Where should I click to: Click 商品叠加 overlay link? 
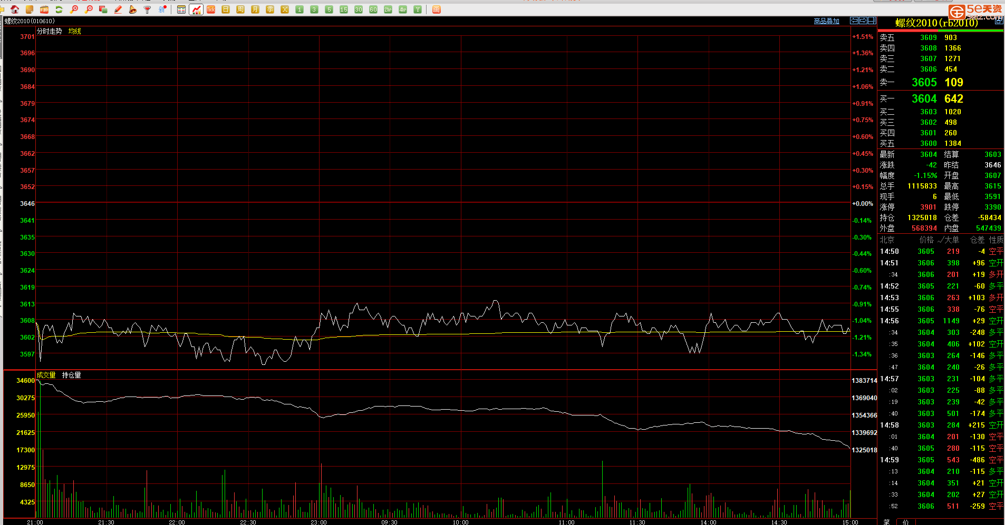click(x=826, y=21)
